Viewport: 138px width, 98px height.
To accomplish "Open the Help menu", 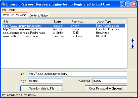I will 12,10.
